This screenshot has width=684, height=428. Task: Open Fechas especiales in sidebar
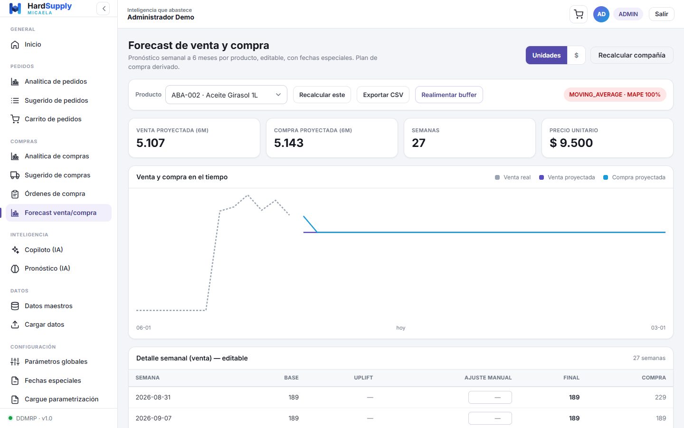(x=58, y=381)
